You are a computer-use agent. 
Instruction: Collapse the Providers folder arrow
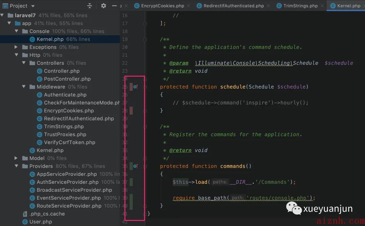(x=17, y=166)
